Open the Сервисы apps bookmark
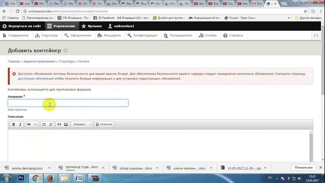 click(x=11, y=18)
